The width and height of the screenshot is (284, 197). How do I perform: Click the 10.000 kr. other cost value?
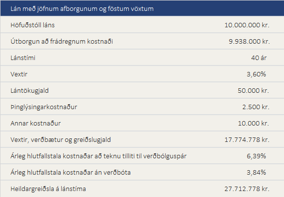click(253, 123)
